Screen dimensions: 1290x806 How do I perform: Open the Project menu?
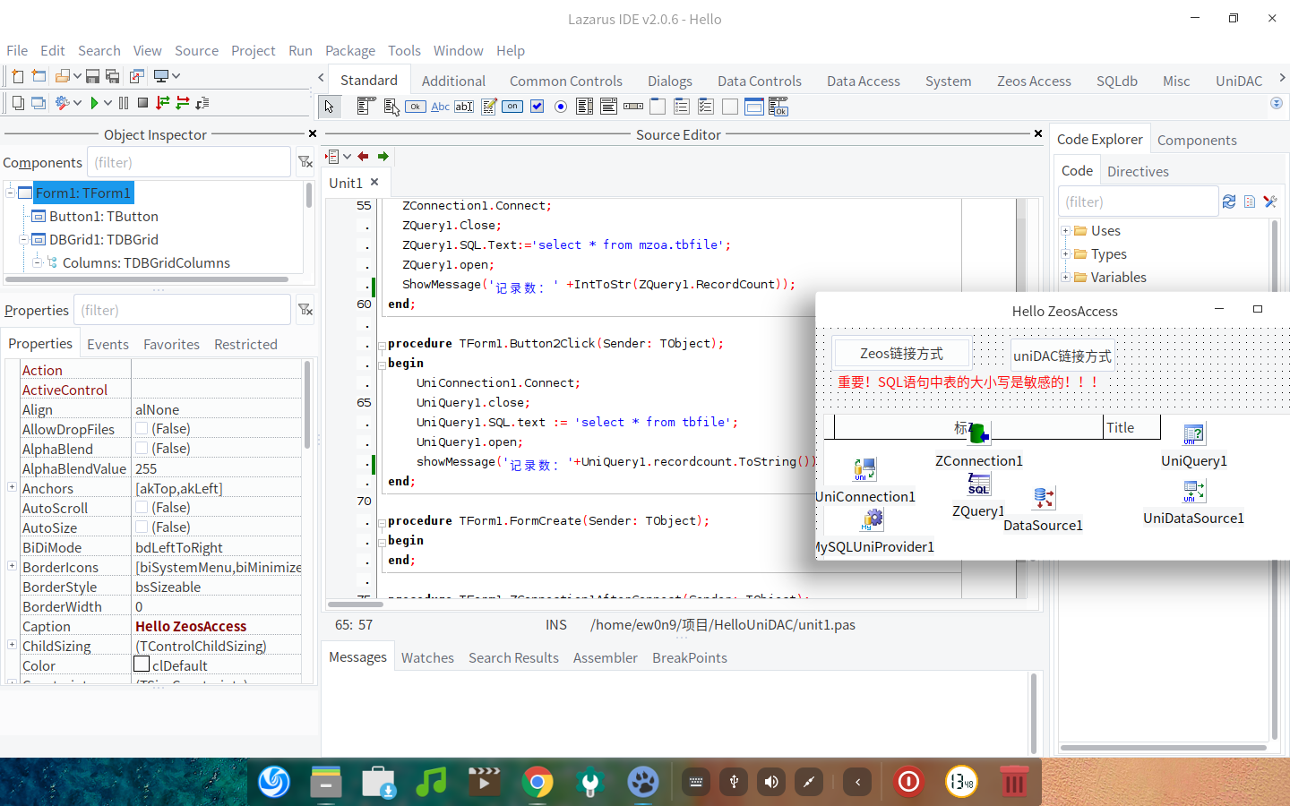coord(253,51)
